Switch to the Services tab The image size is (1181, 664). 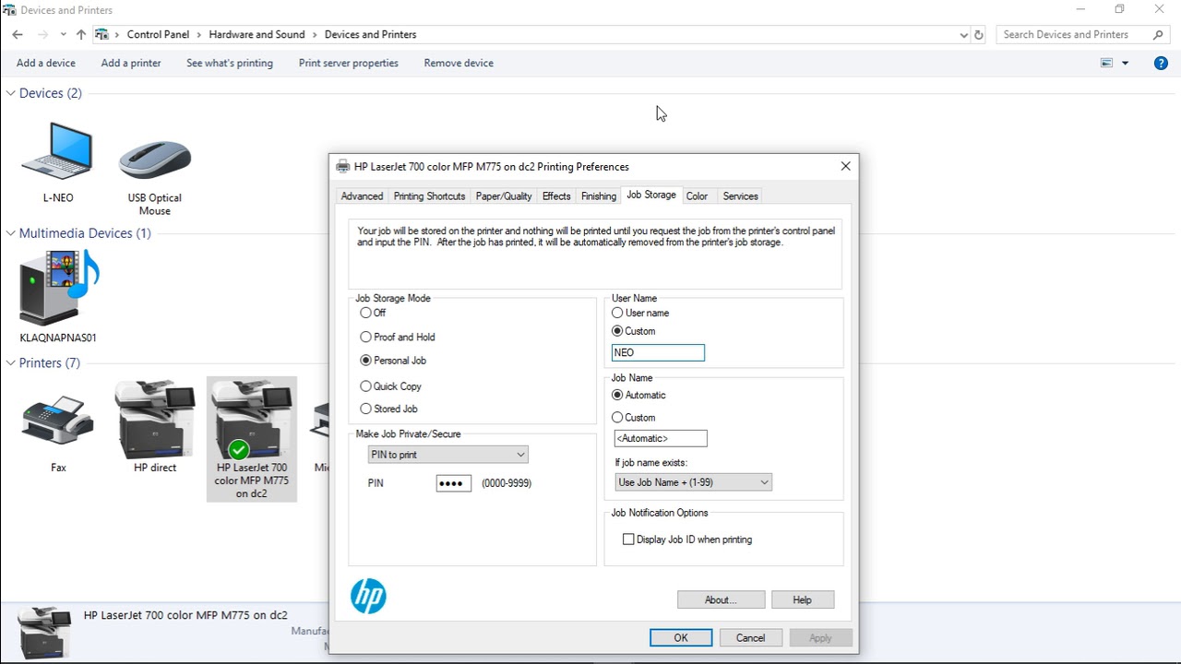(740, 196)
